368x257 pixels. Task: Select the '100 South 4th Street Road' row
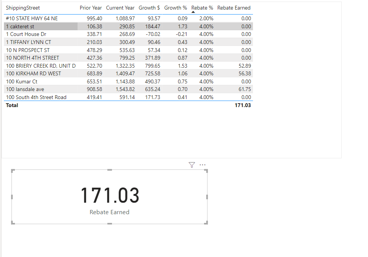tap(128, 97)
